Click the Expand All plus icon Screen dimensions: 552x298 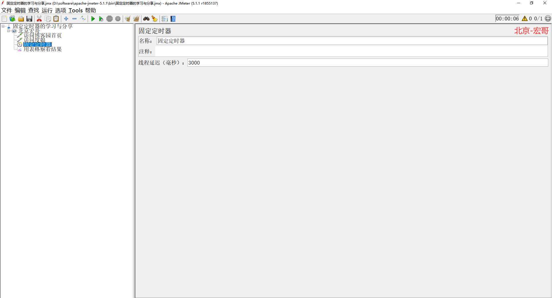66,19
